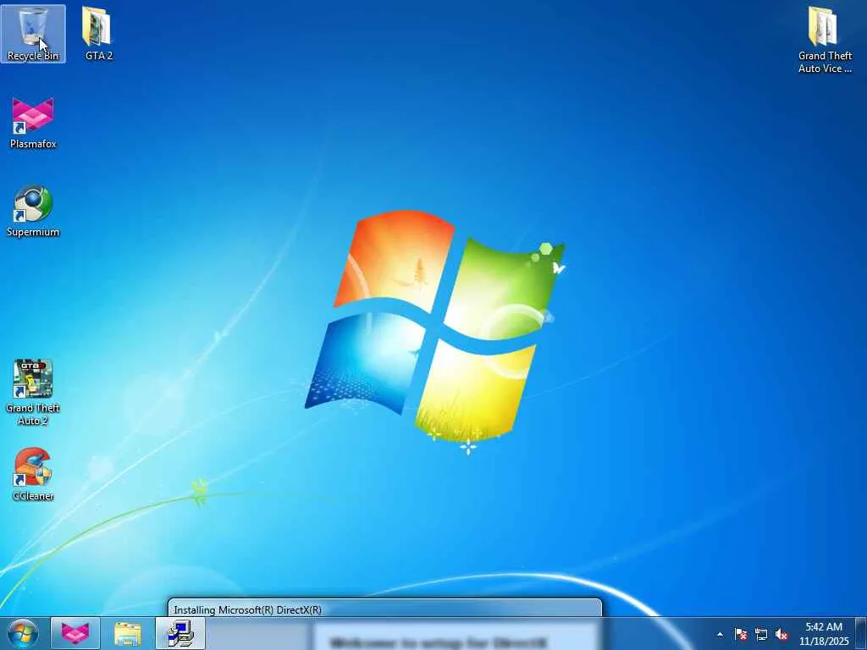This screenshot has height=650, width=867.
Task: Select the Supermium desktop shortcut
Action: [x=33, y=211]
